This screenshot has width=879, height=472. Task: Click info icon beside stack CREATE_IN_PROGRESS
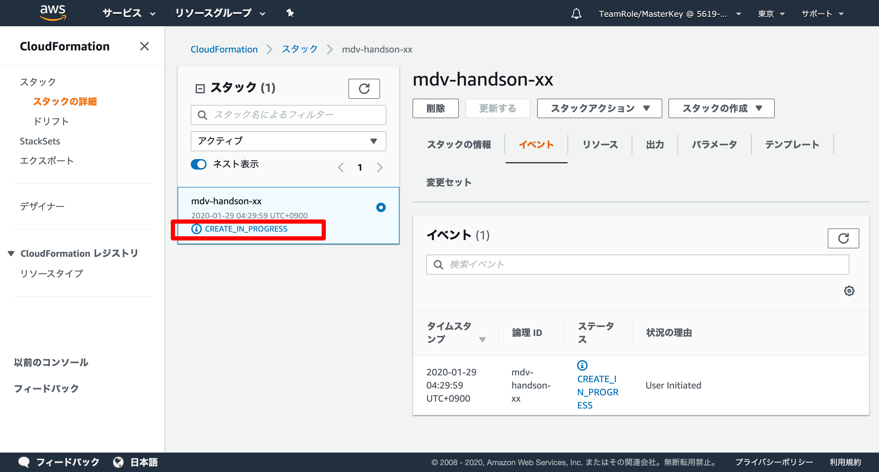196,229
